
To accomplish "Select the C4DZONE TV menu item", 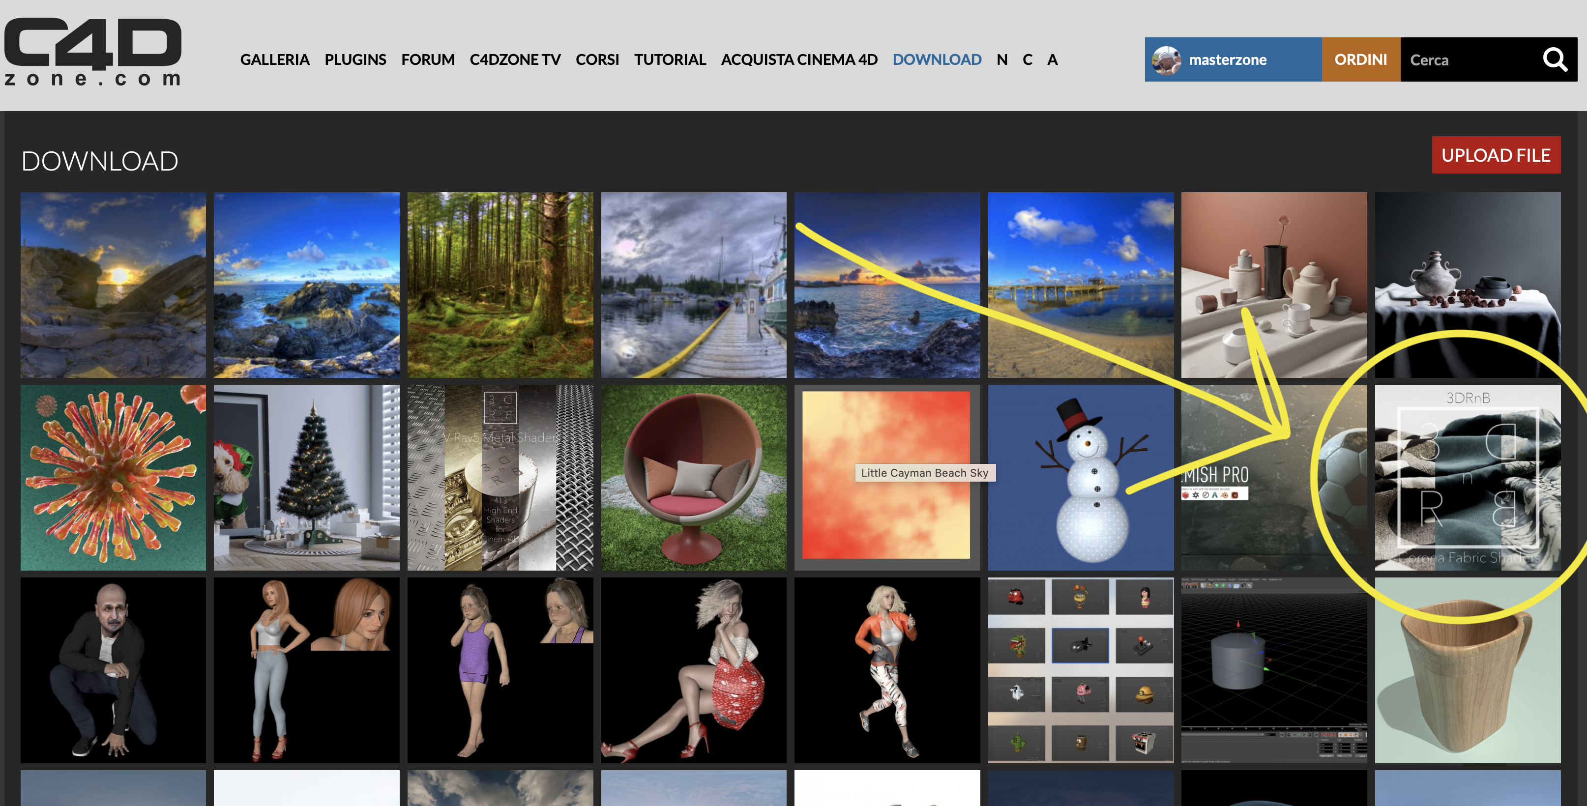I will pyautogui.click(x=514, y=60).
